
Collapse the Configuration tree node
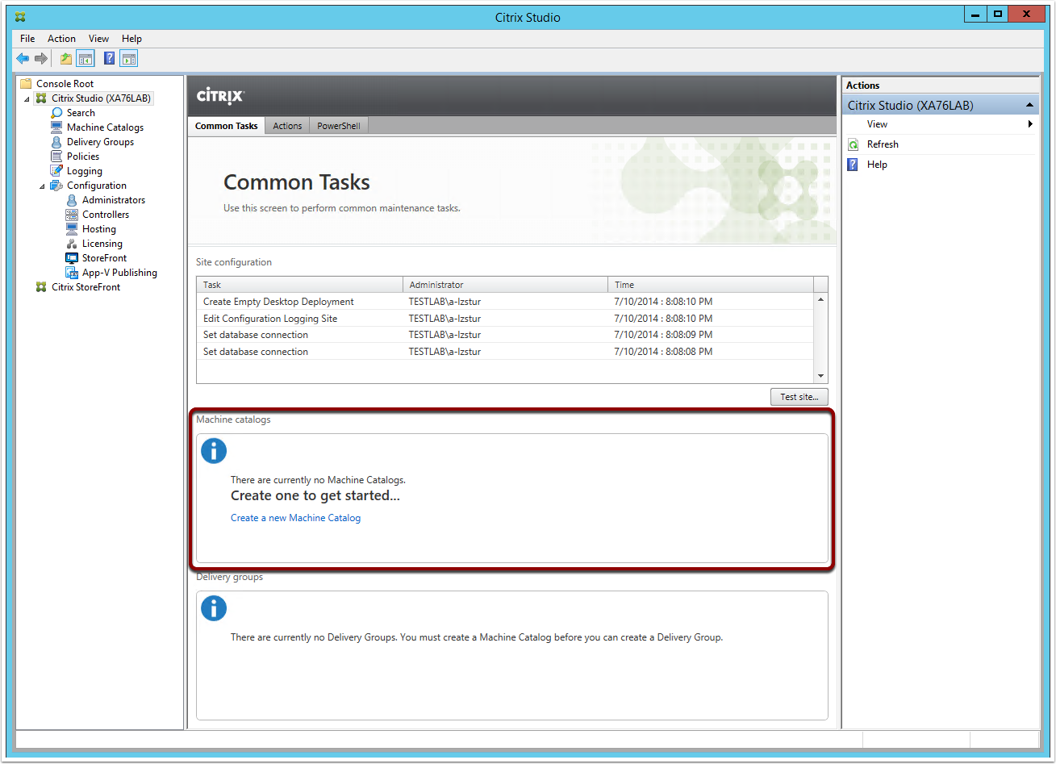coord(42,186)
